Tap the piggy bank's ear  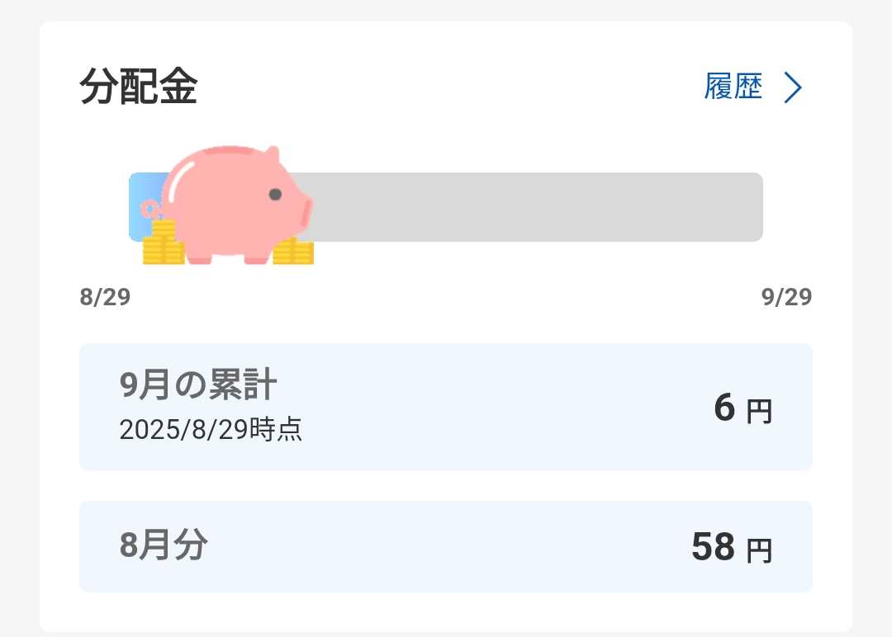pyautogui.click(x=271, y=157)
